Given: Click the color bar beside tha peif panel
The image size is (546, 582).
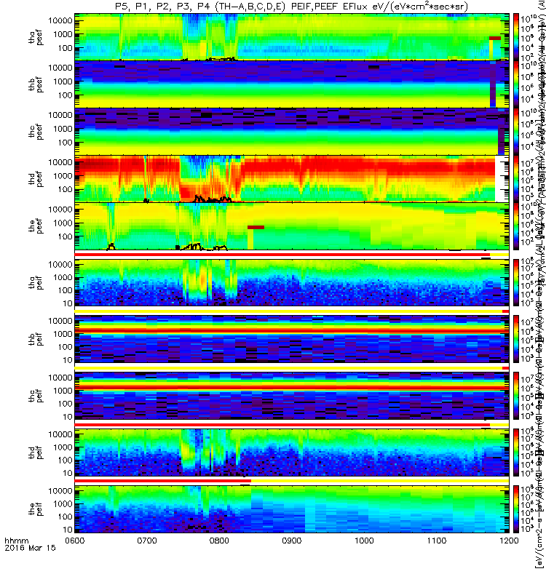Looking at the screenshot, I should pos(516,282).
